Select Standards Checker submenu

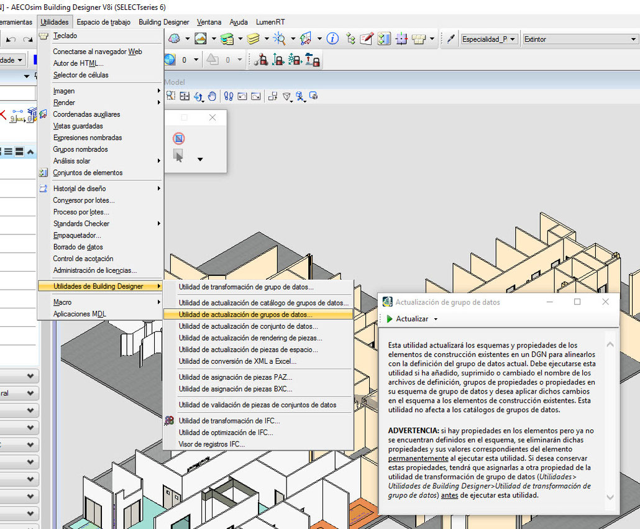point(100,224)
